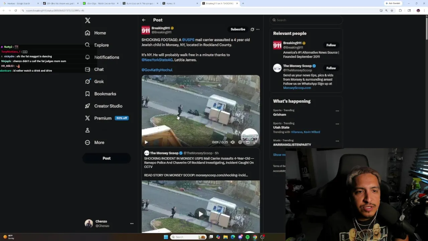Image resolution: width=428 pixels, height=241 pixels.
Task: Play the Breaking911 video
Action: pos(146,142)
